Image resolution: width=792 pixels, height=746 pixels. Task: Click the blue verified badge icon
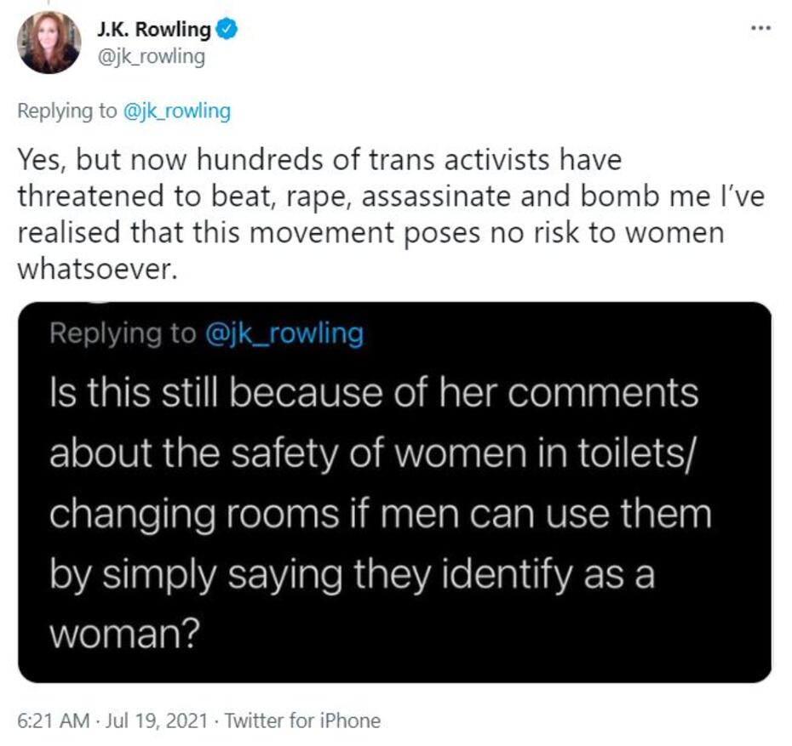[x=227, y=31]
